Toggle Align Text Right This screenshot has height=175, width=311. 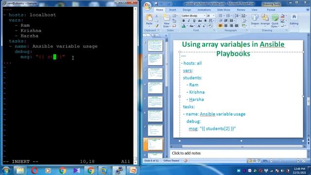[231, 26]
